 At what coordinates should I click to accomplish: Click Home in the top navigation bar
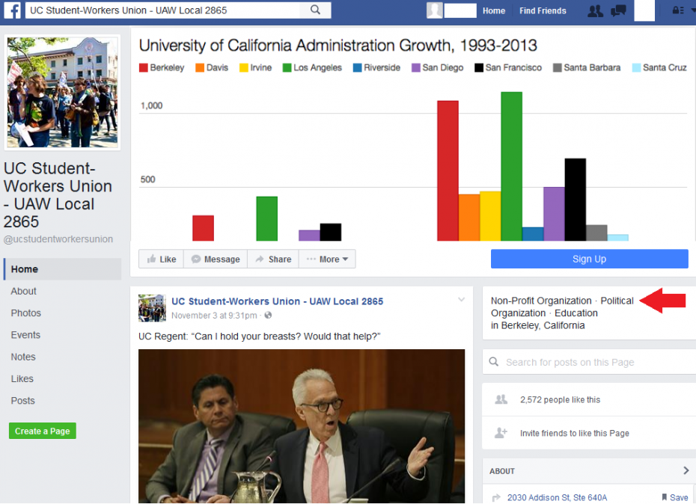(x=494, y=10)
